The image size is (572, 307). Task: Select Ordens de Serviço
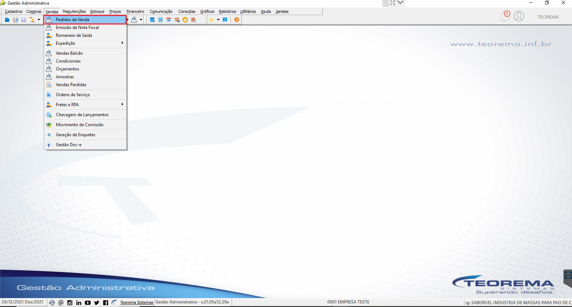click(x=85, y=95)
